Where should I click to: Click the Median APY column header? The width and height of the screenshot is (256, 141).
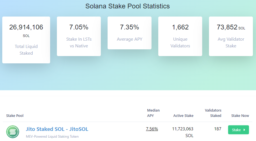point(153,113)
